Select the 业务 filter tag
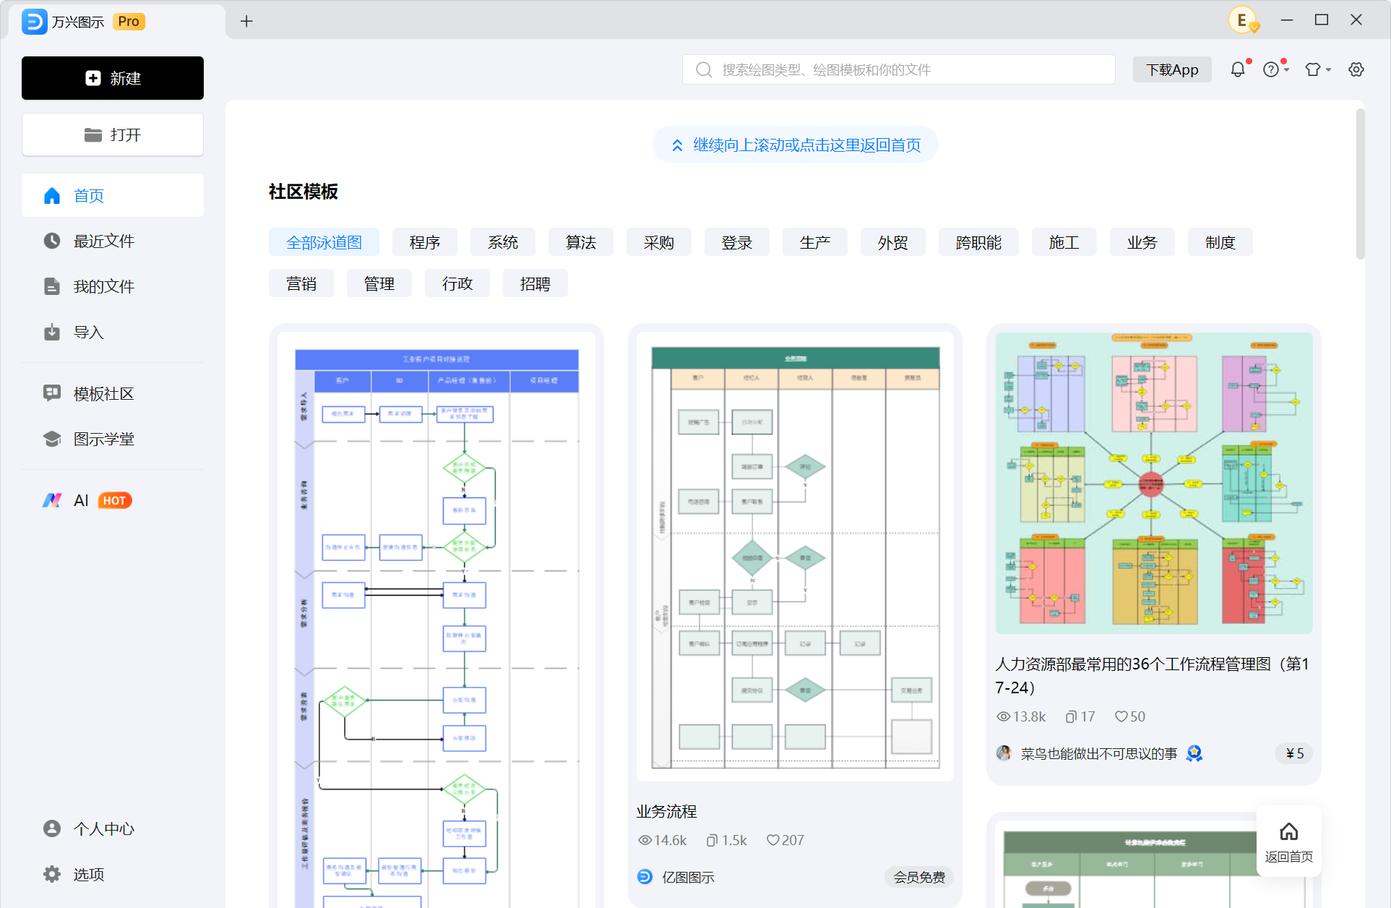This screenshot has width=1391, height=908. tap(1142, 242)
